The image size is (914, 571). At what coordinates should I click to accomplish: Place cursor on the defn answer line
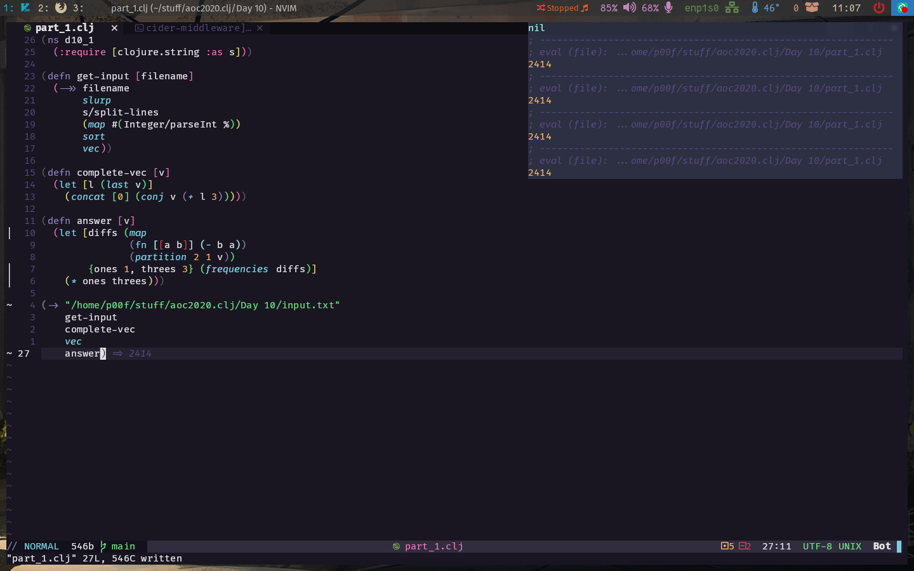[88, 221]
